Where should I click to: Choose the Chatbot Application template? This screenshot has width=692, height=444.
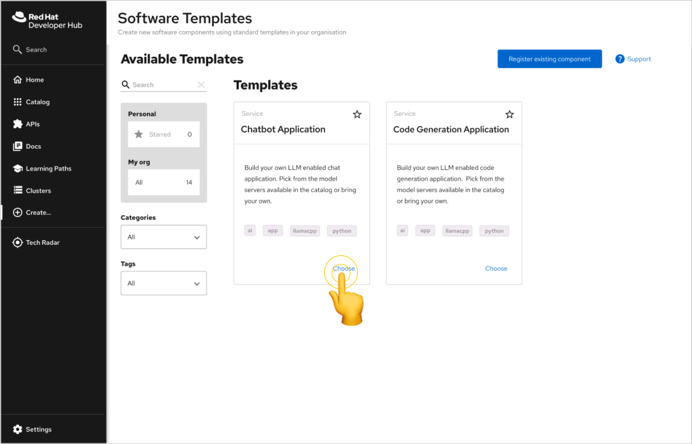(344, 268)
